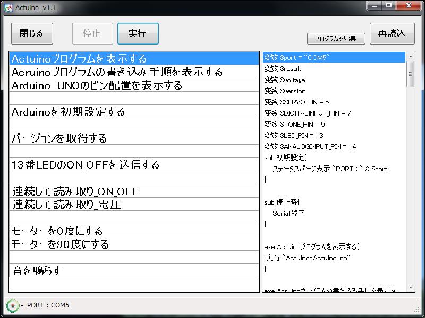Click the code panel scrollbar down arrow
This screenshot has width=425, height=318.
[411, 288]
